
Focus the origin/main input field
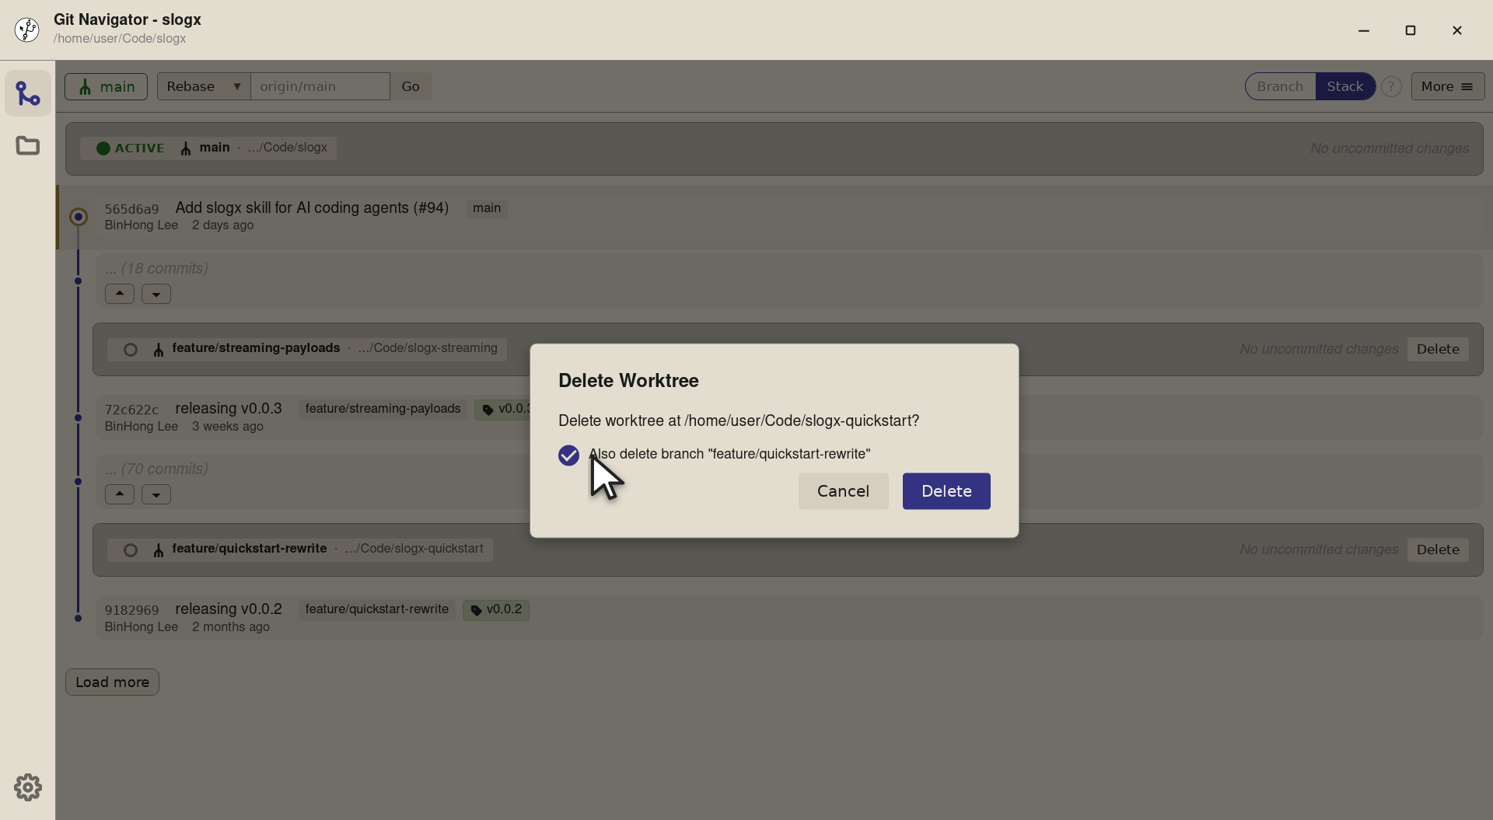[x=320, y=86]
